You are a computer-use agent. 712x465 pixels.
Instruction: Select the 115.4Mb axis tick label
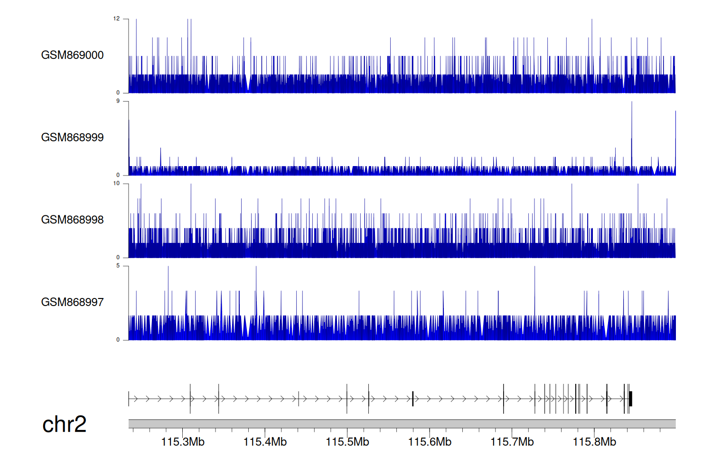tap(265, 442)
